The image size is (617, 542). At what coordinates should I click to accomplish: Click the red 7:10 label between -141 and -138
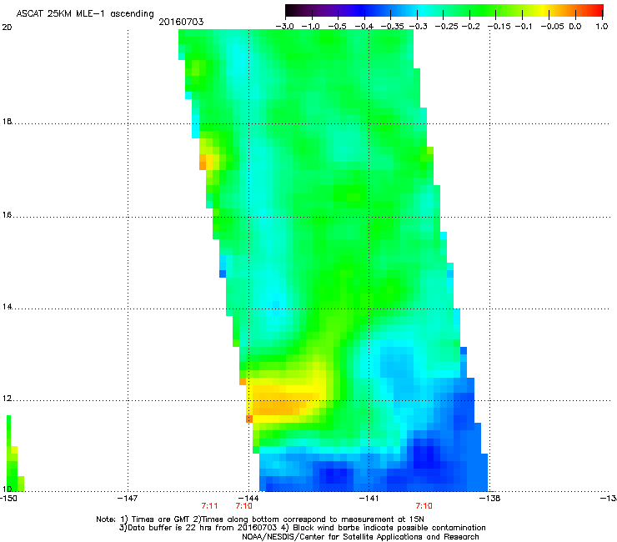[424, 506]
